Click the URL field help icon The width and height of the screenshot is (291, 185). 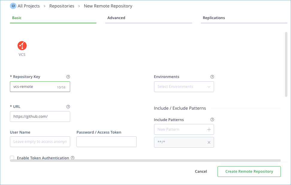click(68, 106)
